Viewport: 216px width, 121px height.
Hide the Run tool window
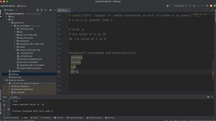[212, 97]
